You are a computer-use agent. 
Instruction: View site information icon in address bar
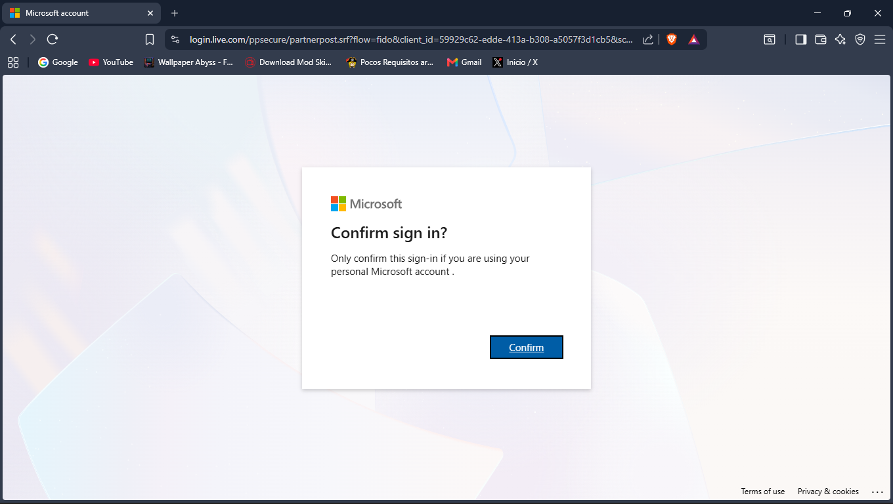pyautogui.click(x=175, y=39)
